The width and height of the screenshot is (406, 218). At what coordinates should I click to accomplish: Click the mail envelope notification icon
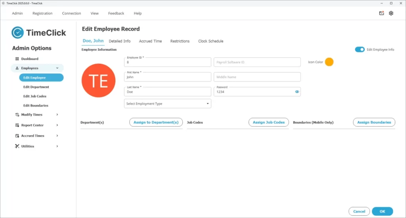(x=381, y=13)
